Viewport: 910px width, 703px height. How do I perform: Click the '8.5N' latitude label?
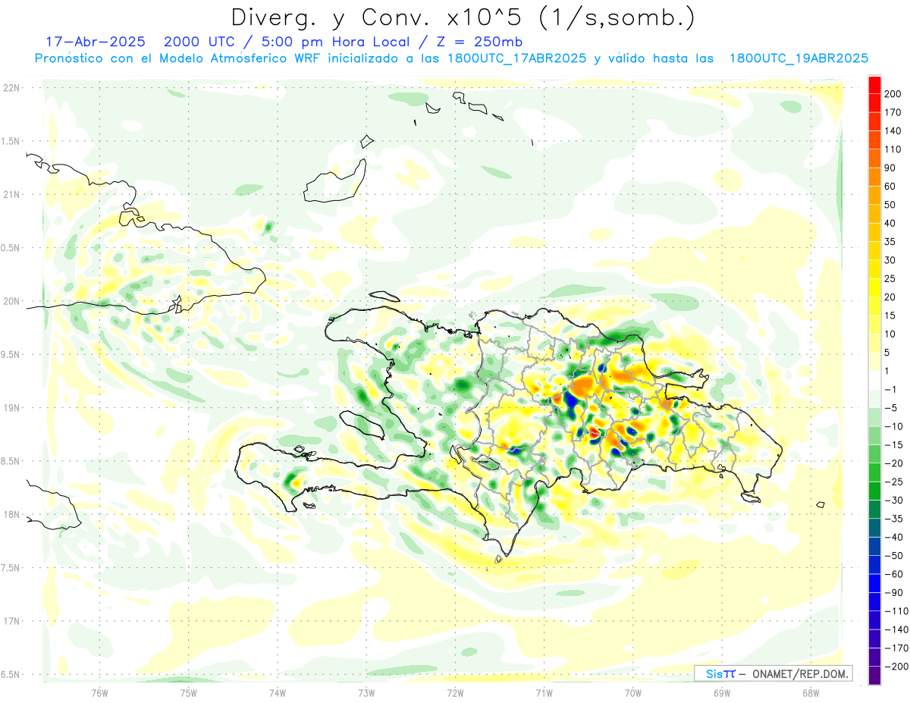[x=11, y=461]
